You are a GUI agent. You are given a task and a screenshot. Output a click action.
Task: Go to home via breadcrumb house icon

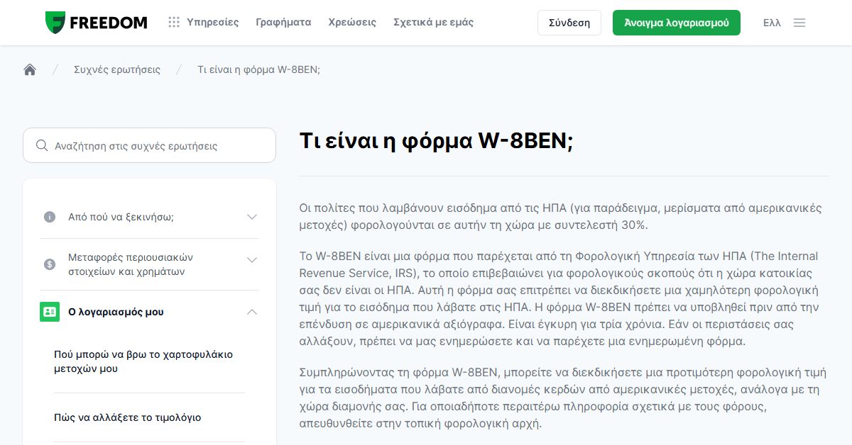click(30, 69)
